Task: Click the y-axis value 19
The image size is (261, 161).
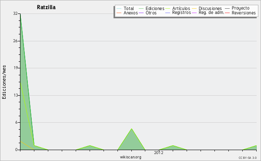Action: coord(15,68)
